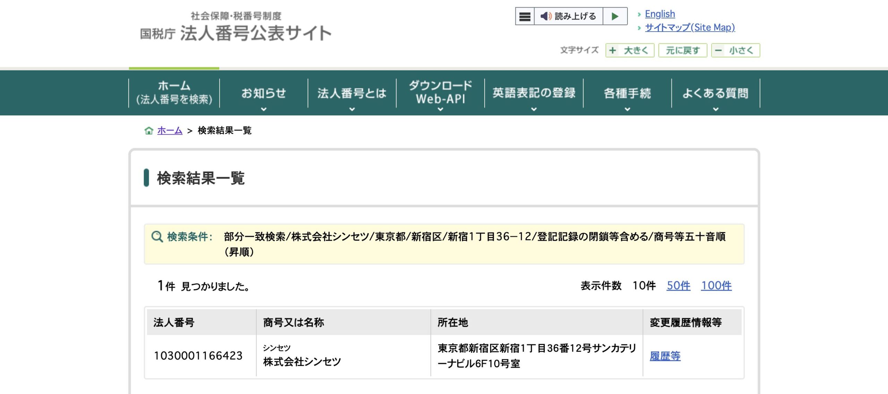Select the 100件 display count option
The width and height of the screenshot is (888, 394).
pos(717,286)
